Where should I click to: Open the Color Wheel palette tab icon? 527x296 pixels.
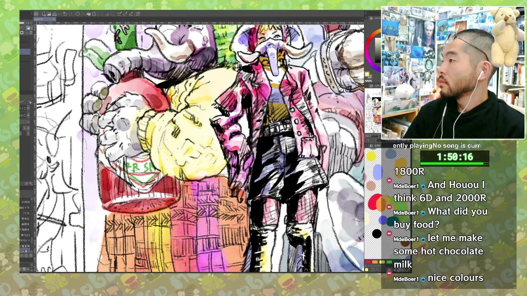(371, 18)
